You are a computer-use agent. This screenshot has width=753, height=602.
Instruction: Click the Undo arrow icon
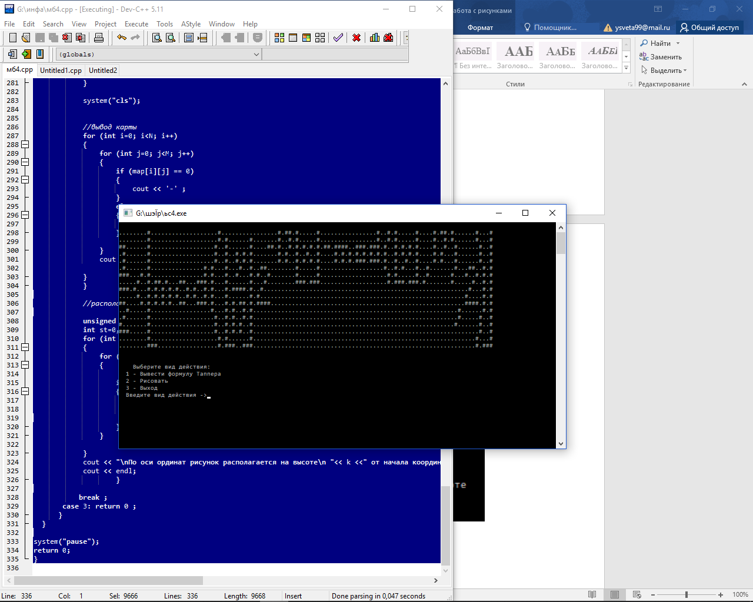click(x=121, y=38)
